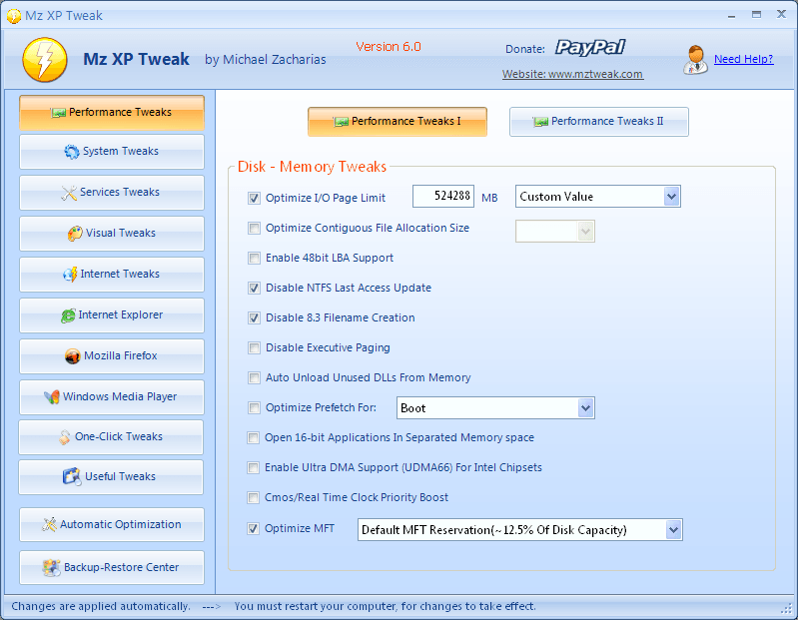Toggle Optimize I/O Page Limit checkbox
The height and width of the screenshot is (620, 798).
(254, 198)
